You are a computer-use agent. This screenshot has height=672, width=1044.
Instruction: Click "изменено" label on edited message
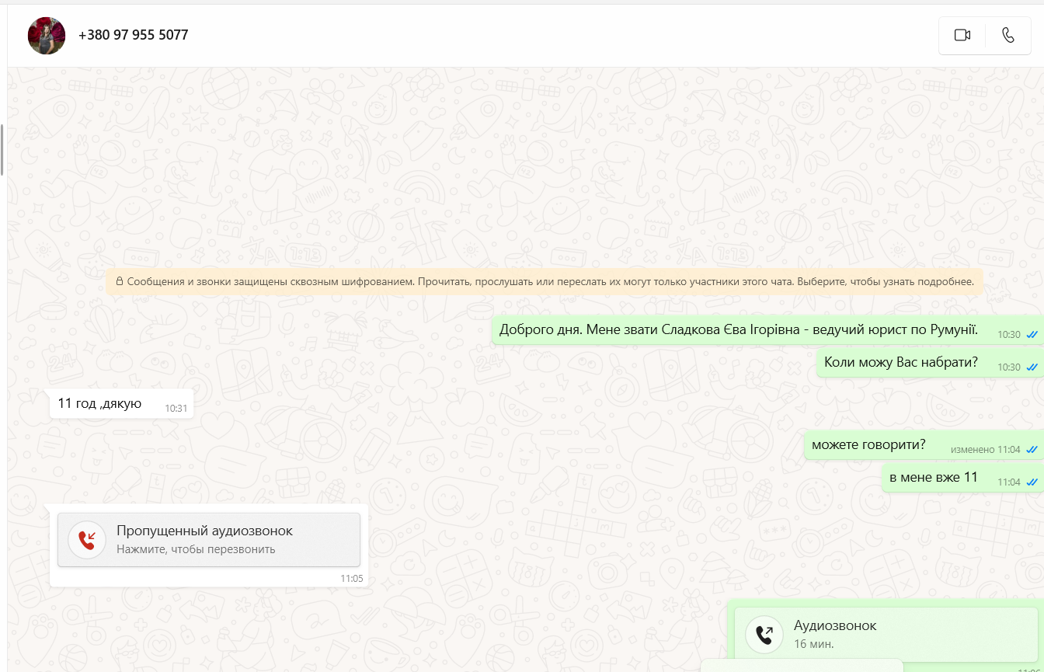click(x=973, y=450)
